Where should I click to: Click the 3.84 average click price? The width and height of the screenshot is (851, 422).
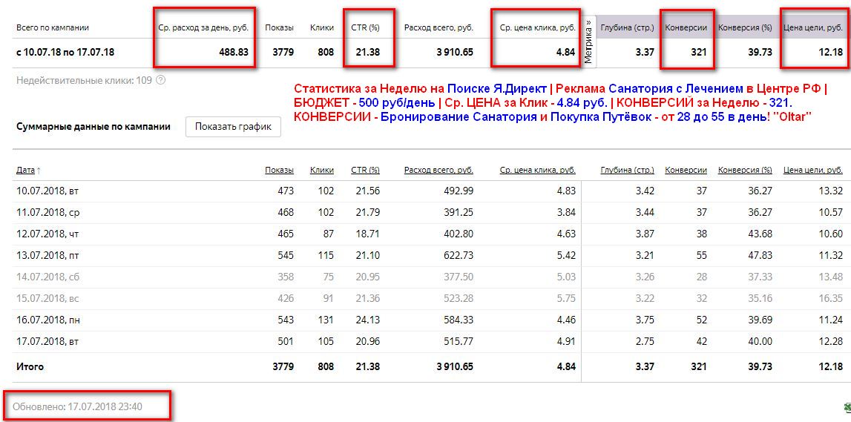(x=566, y=213)
